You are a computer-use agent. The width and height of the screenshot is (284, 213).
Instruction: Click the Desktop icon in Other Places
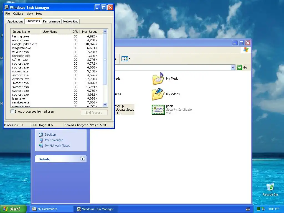point(41,135)
